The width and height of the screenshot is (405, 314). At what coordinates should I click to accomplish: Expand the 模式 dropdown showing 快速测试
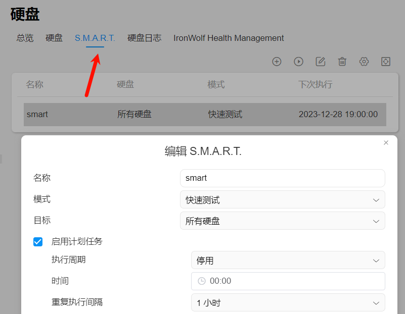click(x=282, y=200)
